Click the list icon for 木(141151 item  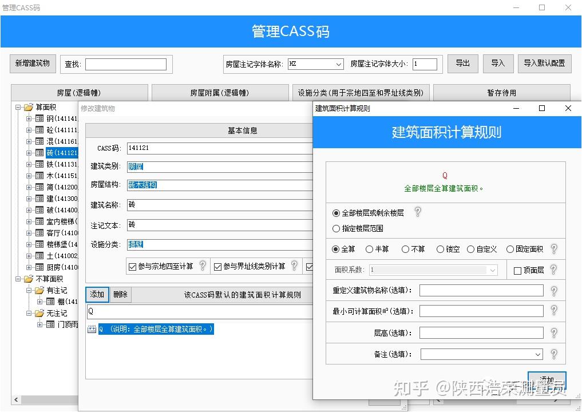click(39, 176)
